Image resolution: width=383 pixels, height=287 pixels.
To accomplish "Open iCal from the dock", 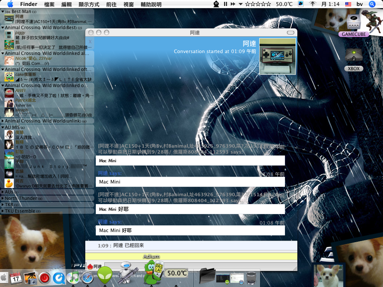I will 16,278.
